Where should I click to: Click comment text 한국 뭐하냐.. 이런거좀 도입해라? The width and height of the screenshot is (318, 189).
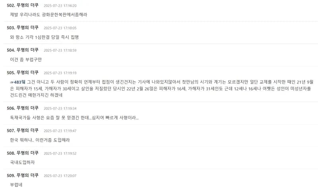(x=40, y=140)
